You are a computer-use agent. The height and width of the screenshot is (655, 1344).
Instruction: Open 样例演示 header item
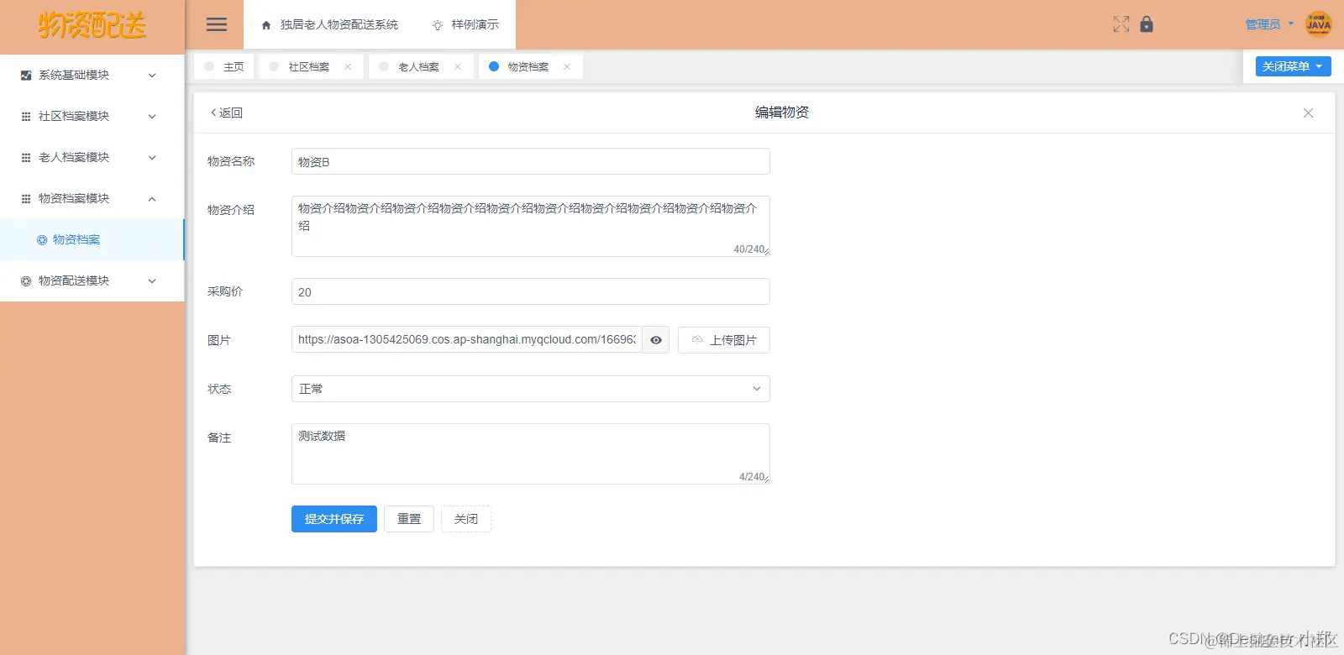click(465, 25)
